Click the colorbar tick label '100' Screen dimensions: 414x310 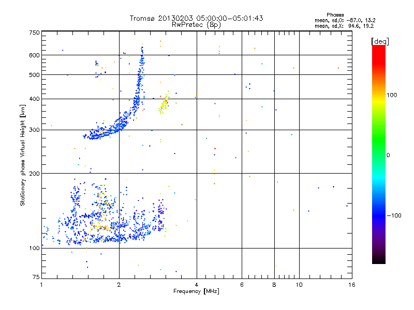[392, 95]
